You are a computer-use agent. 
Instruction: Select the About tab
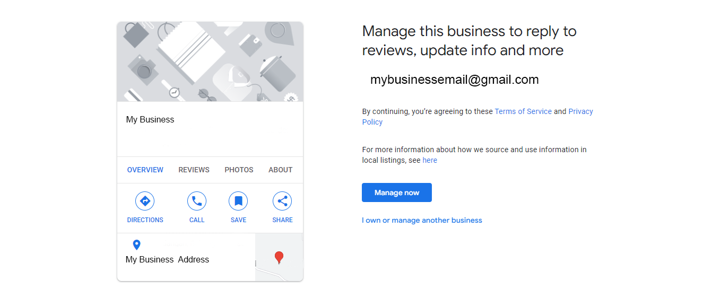(x=281, y=170)
